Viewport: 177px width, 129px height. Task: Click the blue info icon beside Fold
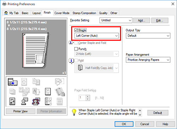click(71, 61)
